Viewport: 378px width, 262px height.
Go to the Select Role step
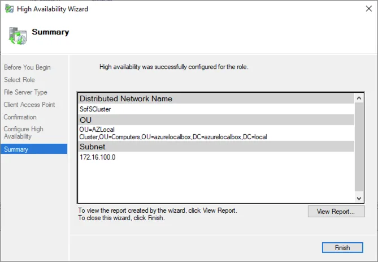[19, 80]
